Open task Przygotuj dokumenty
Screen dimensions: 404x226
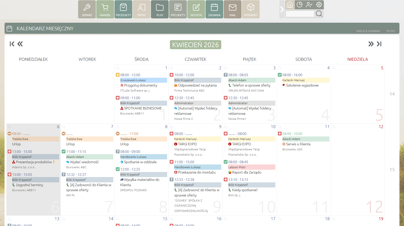(x=141, y=85)
